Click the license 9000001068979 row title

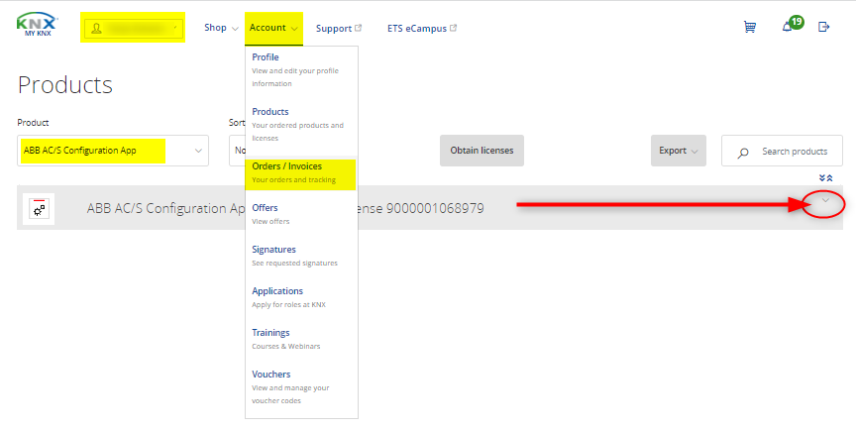(285, 208)
